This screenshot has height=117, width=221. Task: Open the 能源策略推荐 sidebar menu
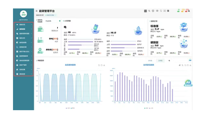tap(23, 56)
